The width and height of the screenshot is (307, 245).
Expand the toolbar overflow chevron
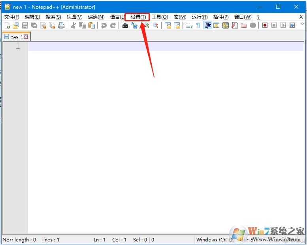(x=302, y=24)
